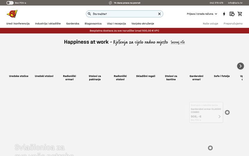
Task: Click hotspot marker beside Garderobni ormar card
Action: [227, 112]
